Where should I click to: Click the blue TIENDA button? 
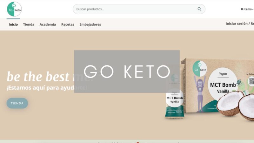(17, 103)
